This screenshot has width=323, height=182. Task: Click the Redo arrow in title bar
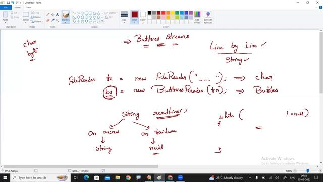coord(17,3)
